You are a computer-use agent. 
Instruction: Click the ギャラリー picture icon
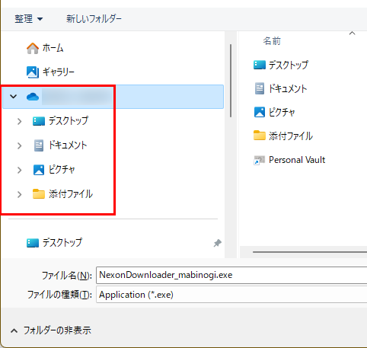pyautogui.click(x=33, y=72)
